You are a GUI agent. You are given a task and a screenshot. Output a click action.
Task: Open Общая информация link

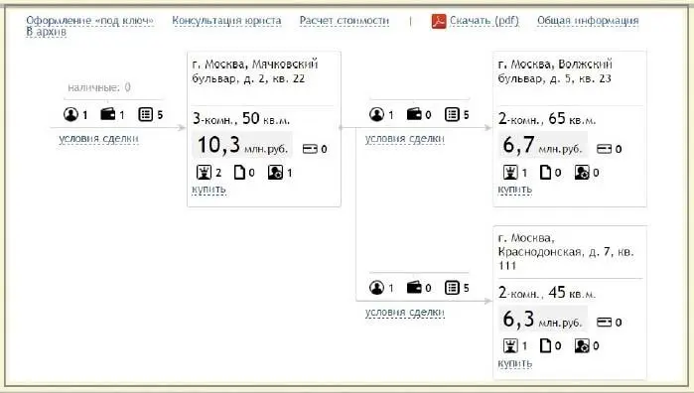point(588,21)
